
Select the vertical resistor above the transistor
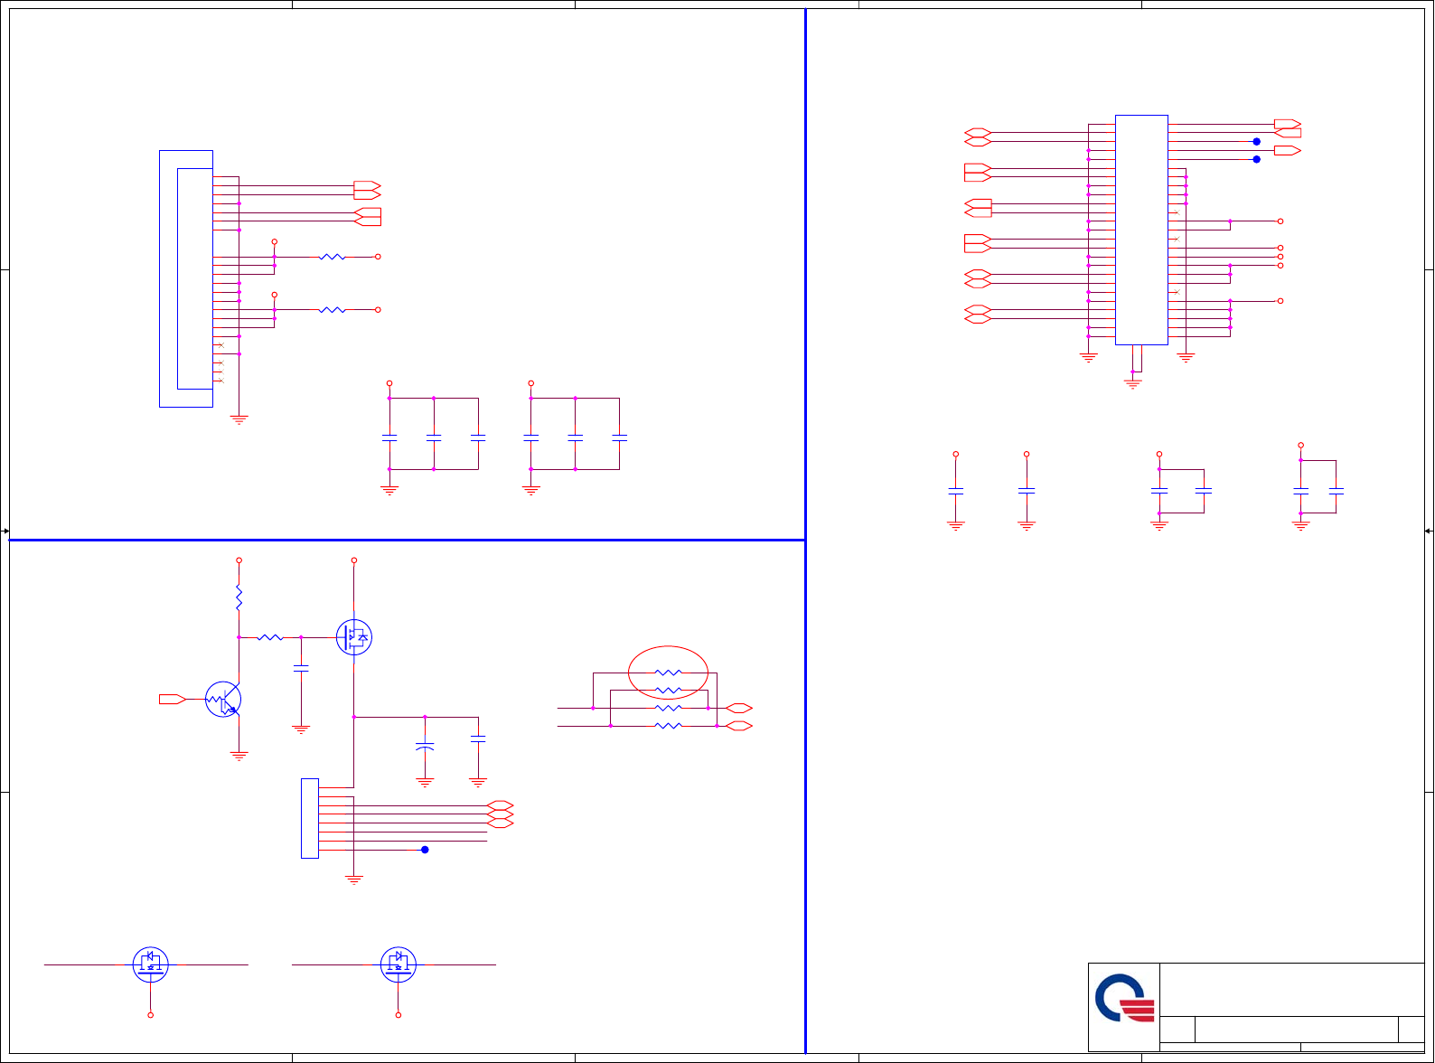[239, 597]
